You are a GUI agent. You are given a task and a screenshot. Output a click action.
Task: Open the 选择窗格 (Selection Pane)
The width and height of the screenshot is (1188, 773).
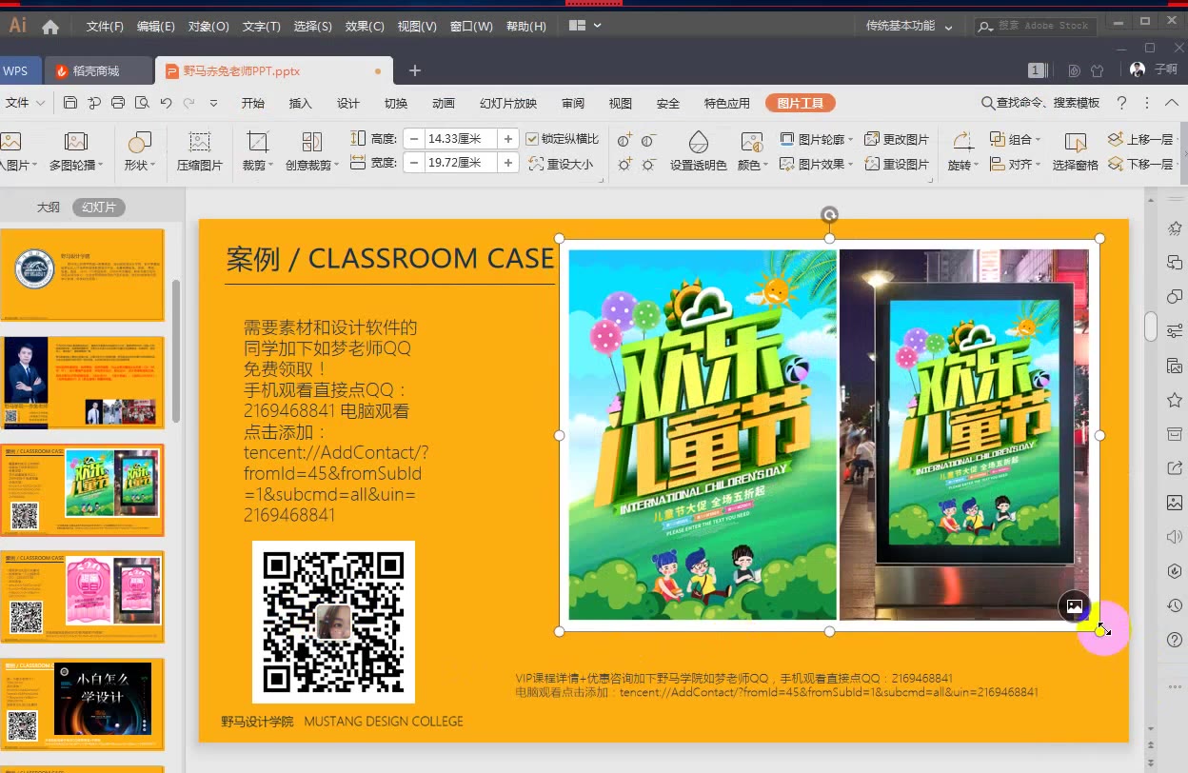[1077, 152]
